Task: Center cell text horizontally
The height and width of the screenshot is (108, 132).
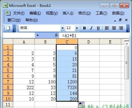Action: [114, 28]
